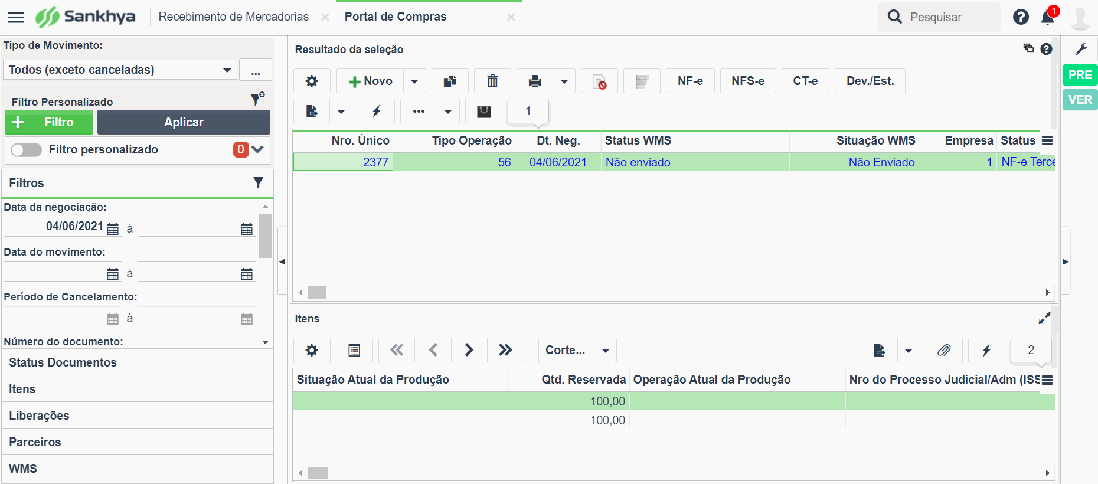Click the lightning icon in Itens toolbar
The height and width of the screenshot is (484, 1098).
pyautogui.click(x=986, y=350)
